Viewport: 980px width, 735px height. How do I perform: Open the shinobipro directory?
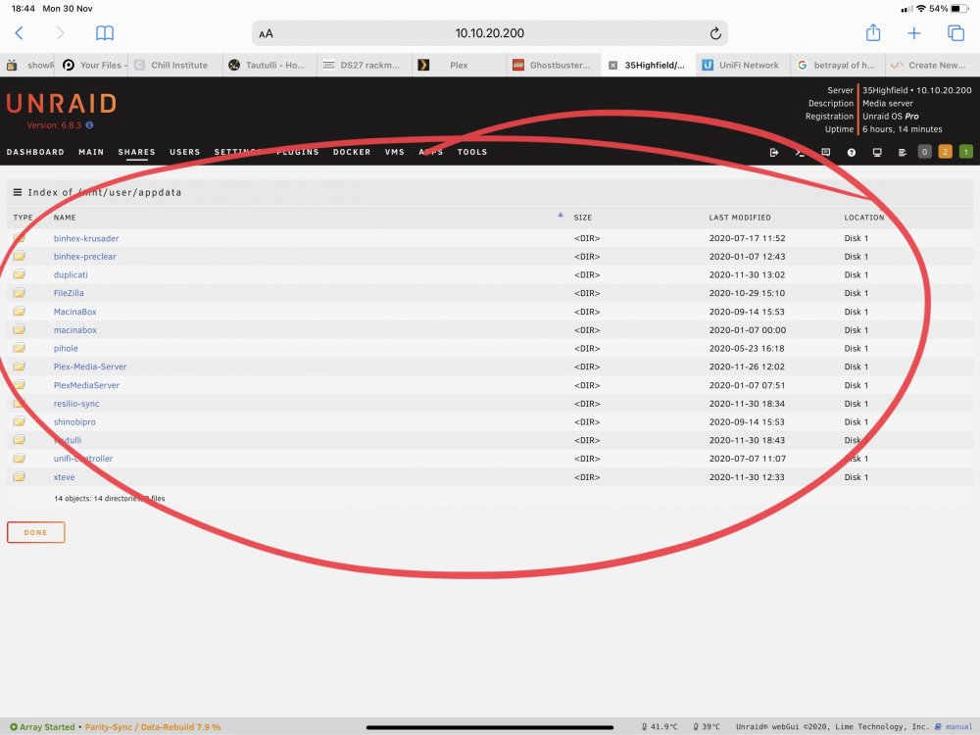[74, 421]
